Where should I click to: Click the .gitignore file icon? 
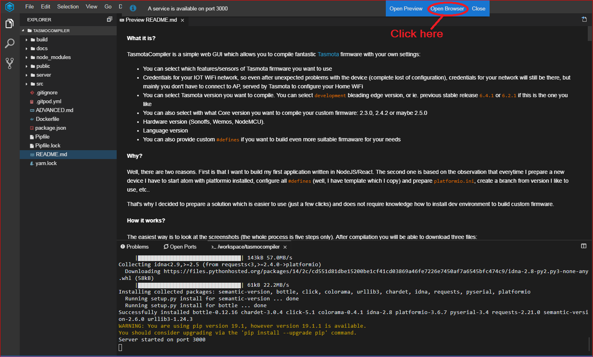point(32,93)
